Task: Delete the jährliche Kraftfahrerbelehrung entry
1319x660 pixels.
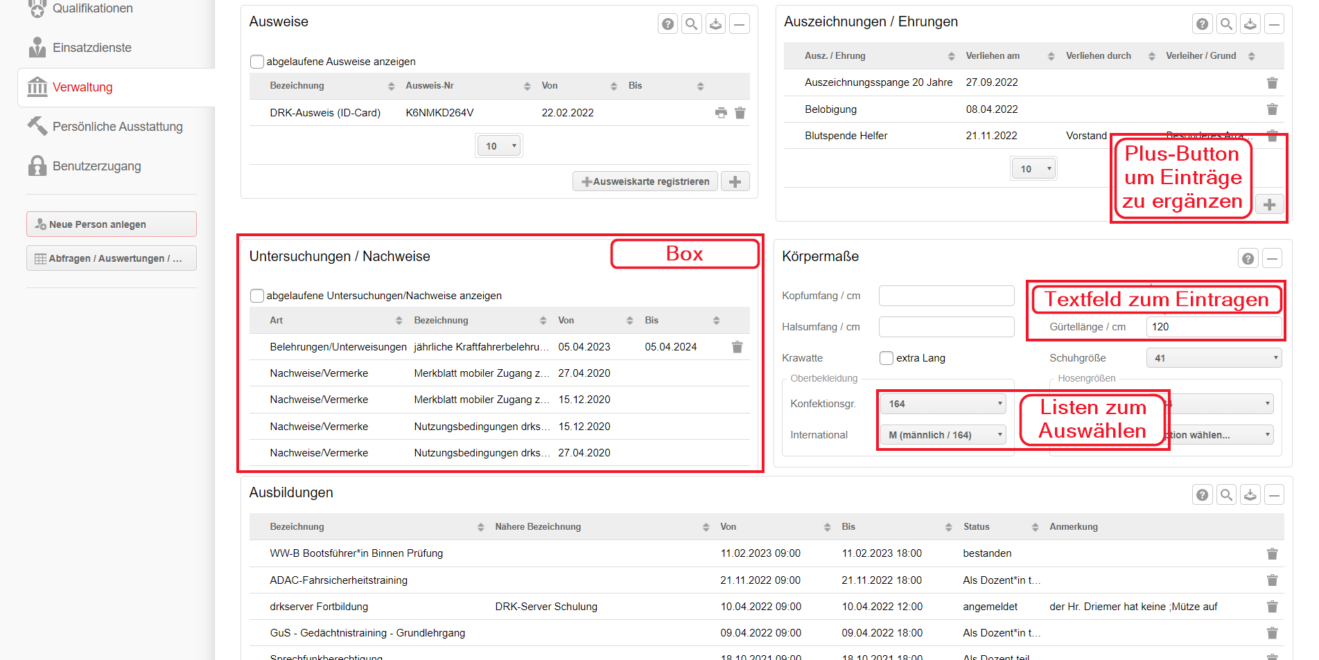Action: pyautogui.click(x=737, y=346)
